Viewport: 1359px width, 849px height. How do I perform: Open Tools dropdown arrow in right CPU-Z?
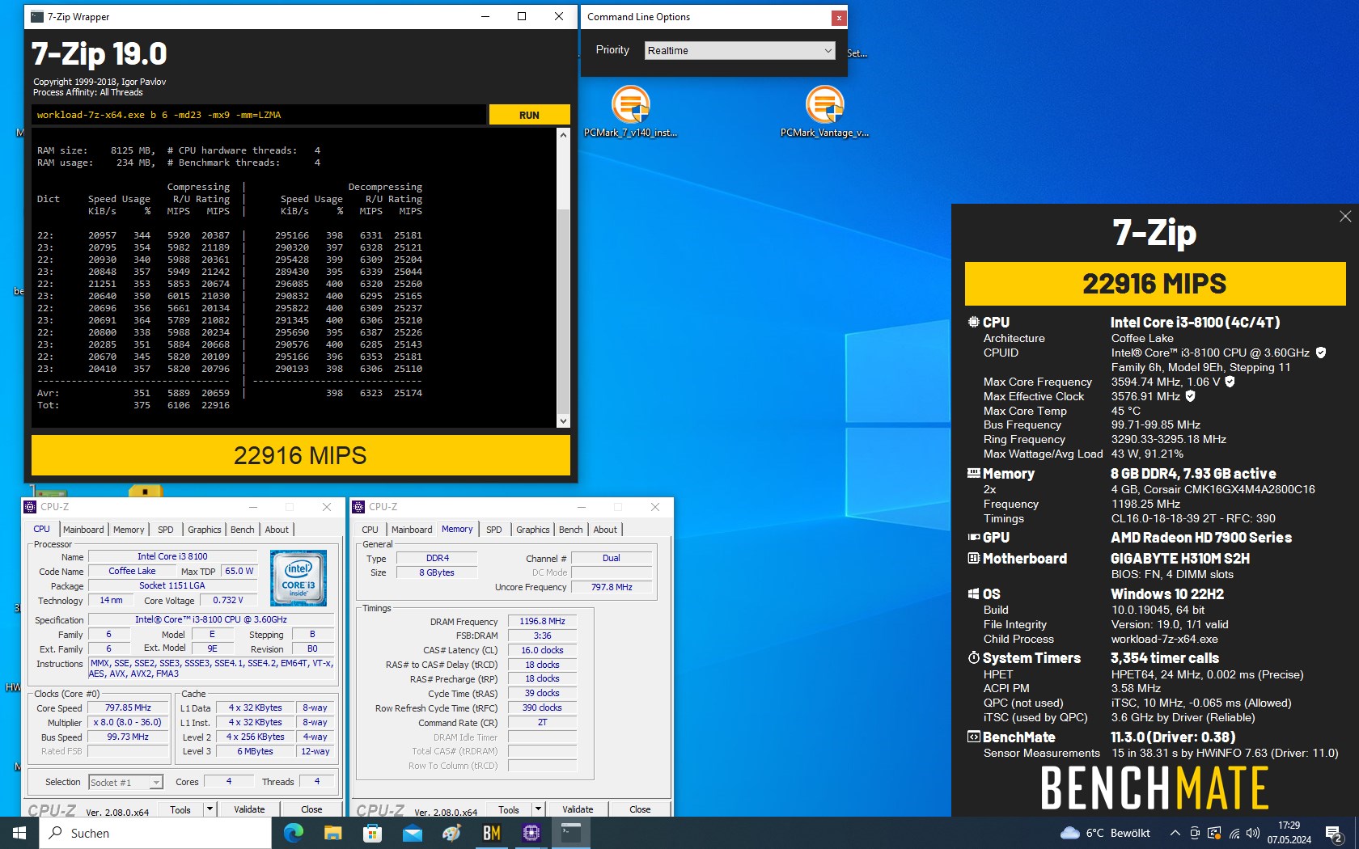[x=538, y=809]
